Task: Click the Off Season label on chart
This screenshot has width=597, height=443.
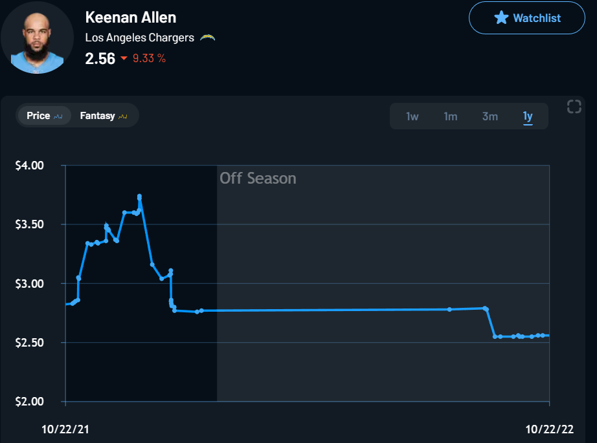Action: point(258,178)
